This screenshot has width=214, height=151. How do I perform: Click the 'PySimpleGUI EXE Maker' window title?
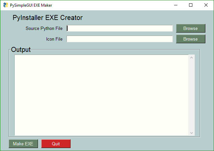[x=31, y=5]
